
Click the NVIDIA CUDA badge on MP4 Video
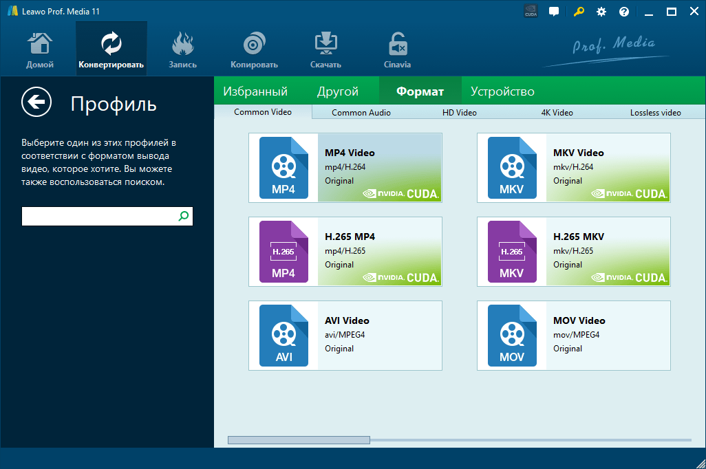[x=400, y=193]
